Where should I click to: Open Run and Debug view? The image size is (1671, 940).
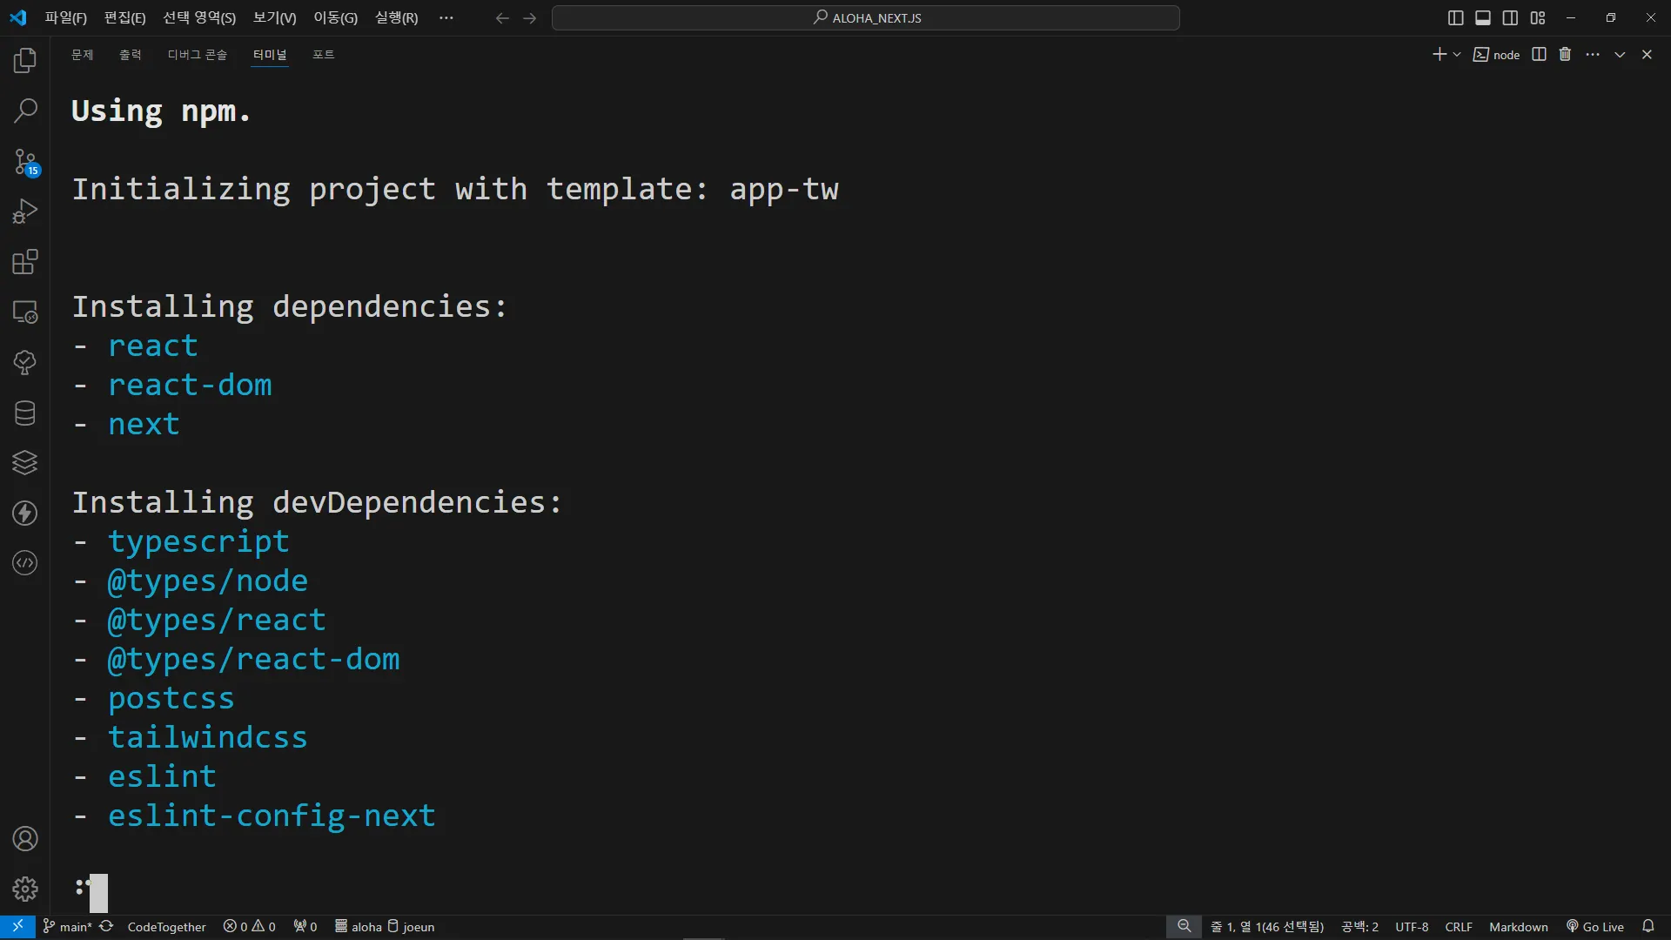(25, 211)
